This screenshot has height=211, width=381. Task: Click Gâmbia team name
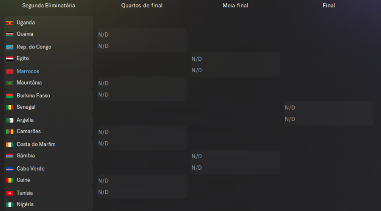(x=26, y=156)
